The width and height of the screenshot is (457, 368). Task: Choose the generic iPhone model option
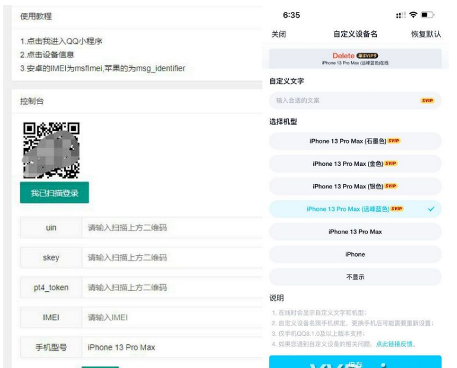pyautogui.click(x=355, y=254)
